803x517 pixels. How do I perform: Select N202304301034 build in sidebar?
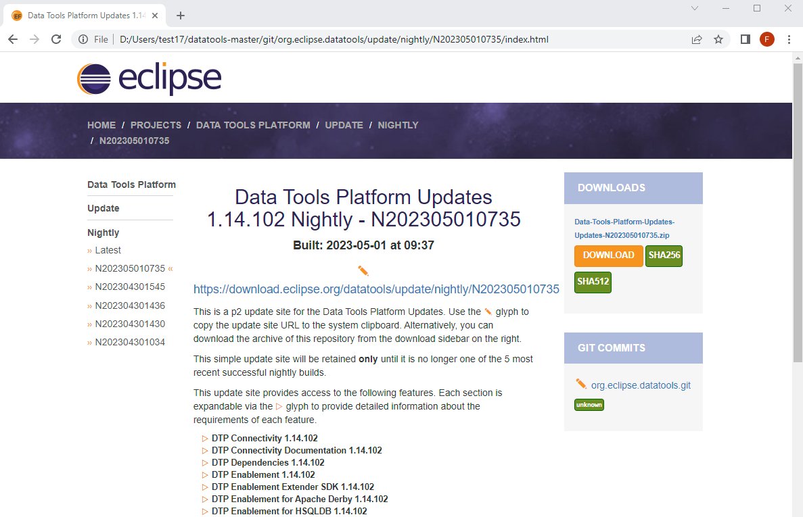coord(130,342)
